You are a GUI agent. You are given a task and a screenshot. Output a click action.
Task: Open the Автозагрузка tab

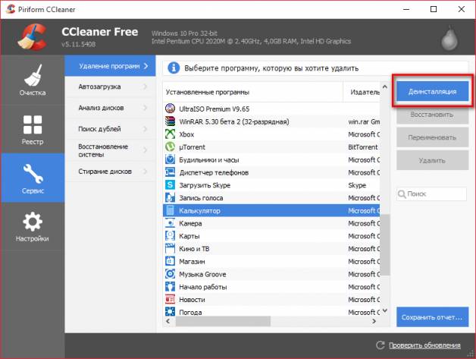pos(110,87)
